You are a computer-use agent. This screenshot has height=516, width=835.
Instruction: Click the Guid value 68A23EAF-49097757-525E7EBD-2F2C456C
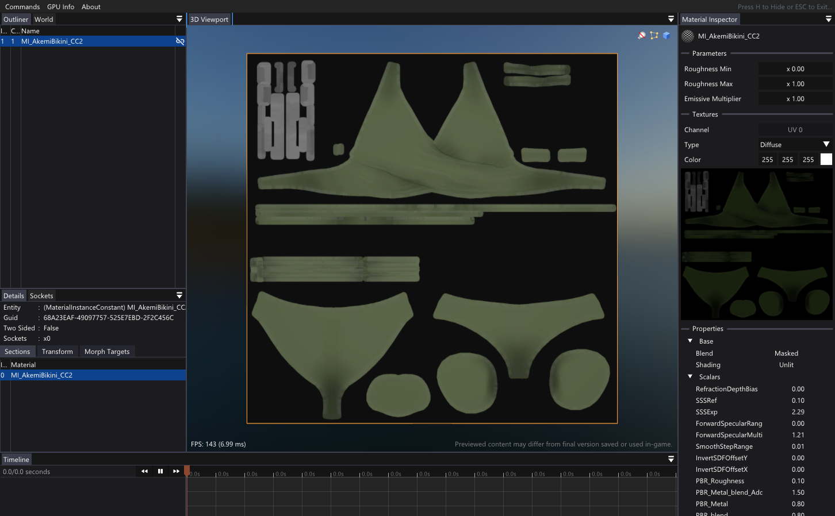pos(109,318)
